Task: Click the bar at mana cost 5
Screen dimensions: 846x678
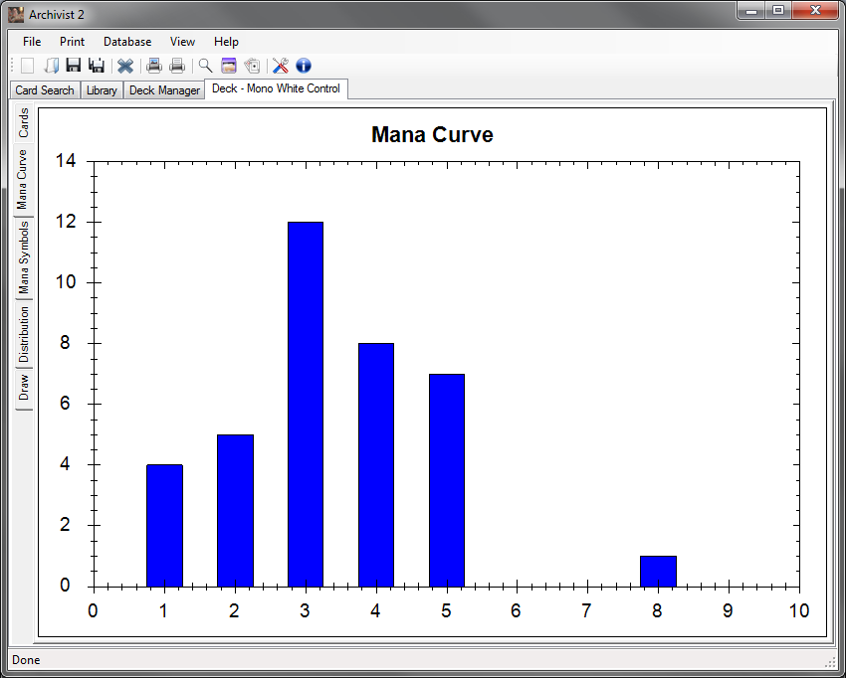Action: (447, 480)
